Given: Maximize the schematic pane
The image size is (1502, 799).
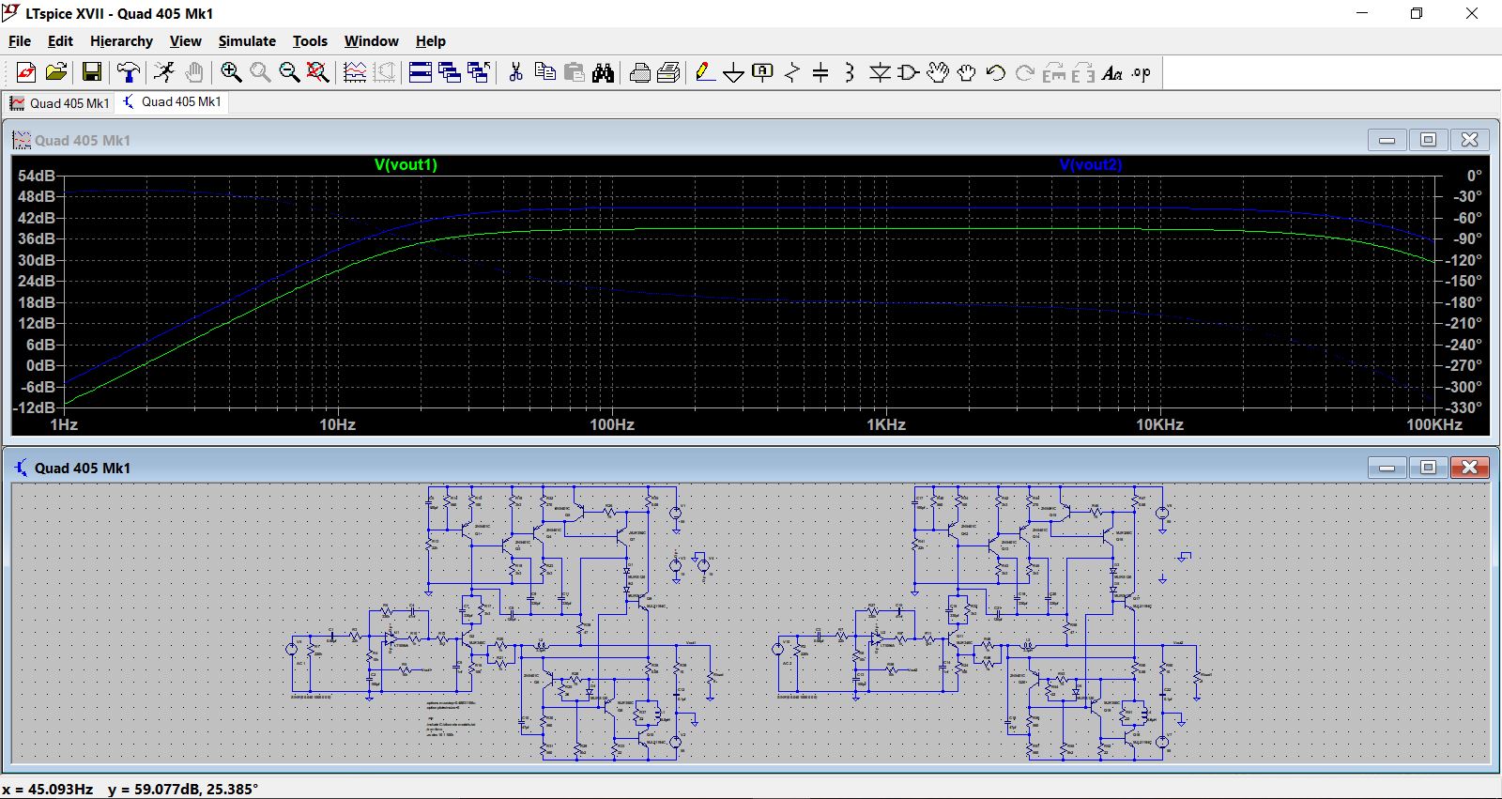Looking at the screenshot, I should (1428, 468).
